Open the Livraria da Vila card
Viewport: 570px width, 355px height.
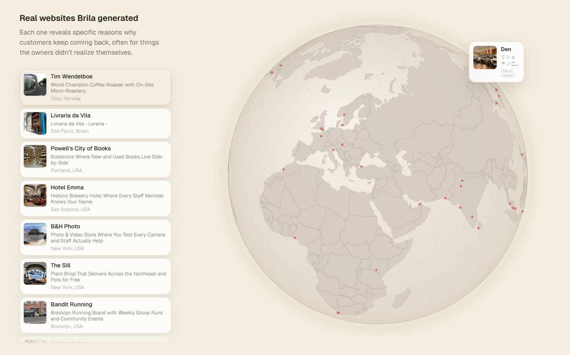point(96,123)
